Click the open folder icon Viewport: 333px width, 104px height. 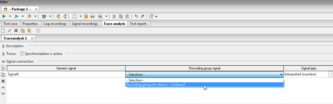coord(86,16)
